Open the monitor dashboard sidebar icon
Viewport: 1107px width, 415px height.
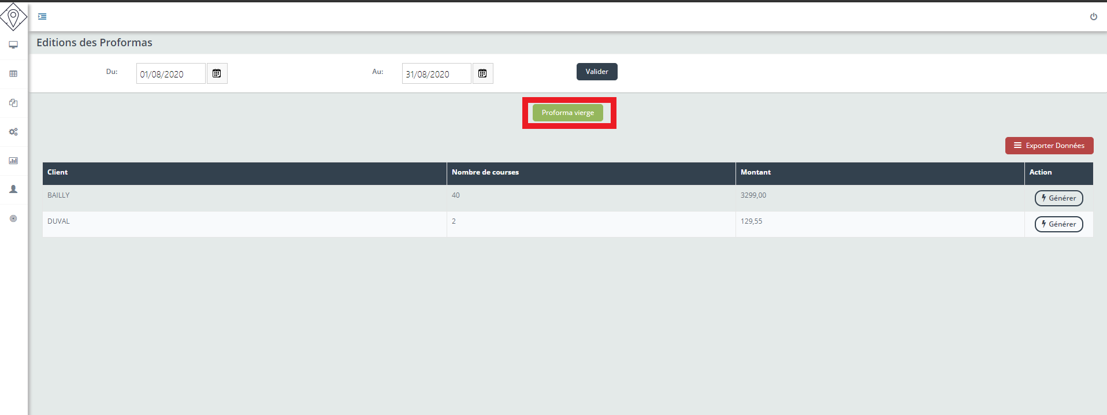(x=13, y=45)
